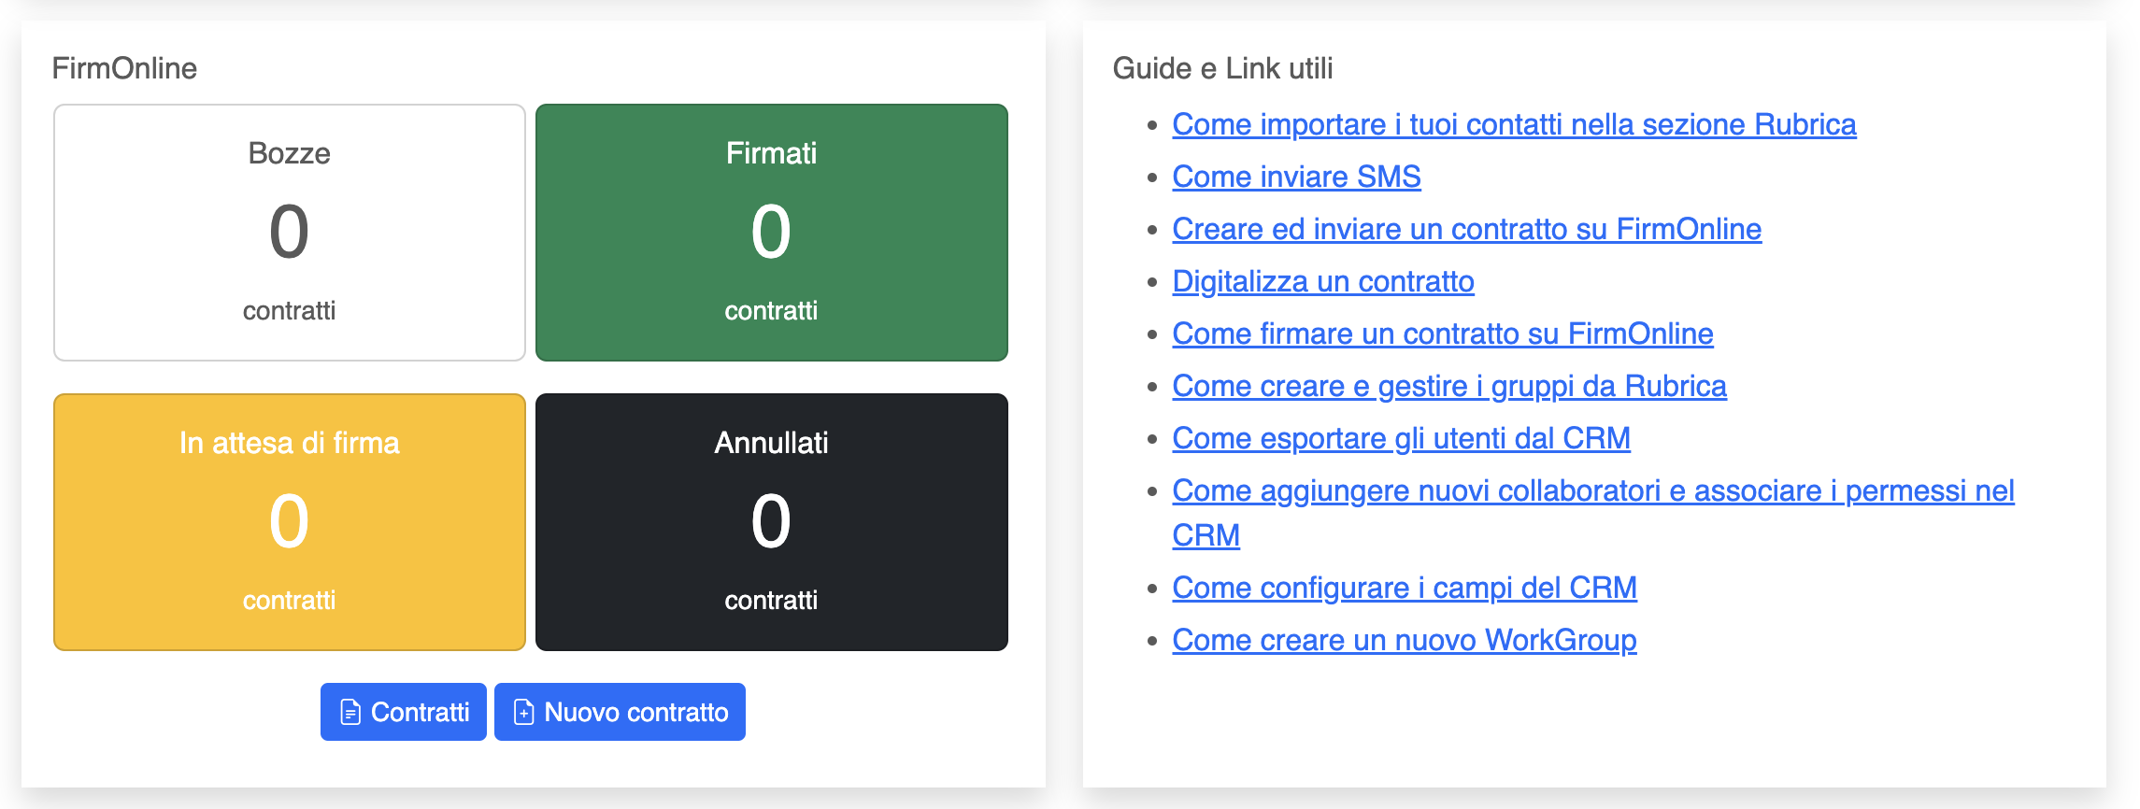Screen dimensions: 2140x809
Task: Open guide on managing gruppi da Rubrica
Action: (1448, 386)
